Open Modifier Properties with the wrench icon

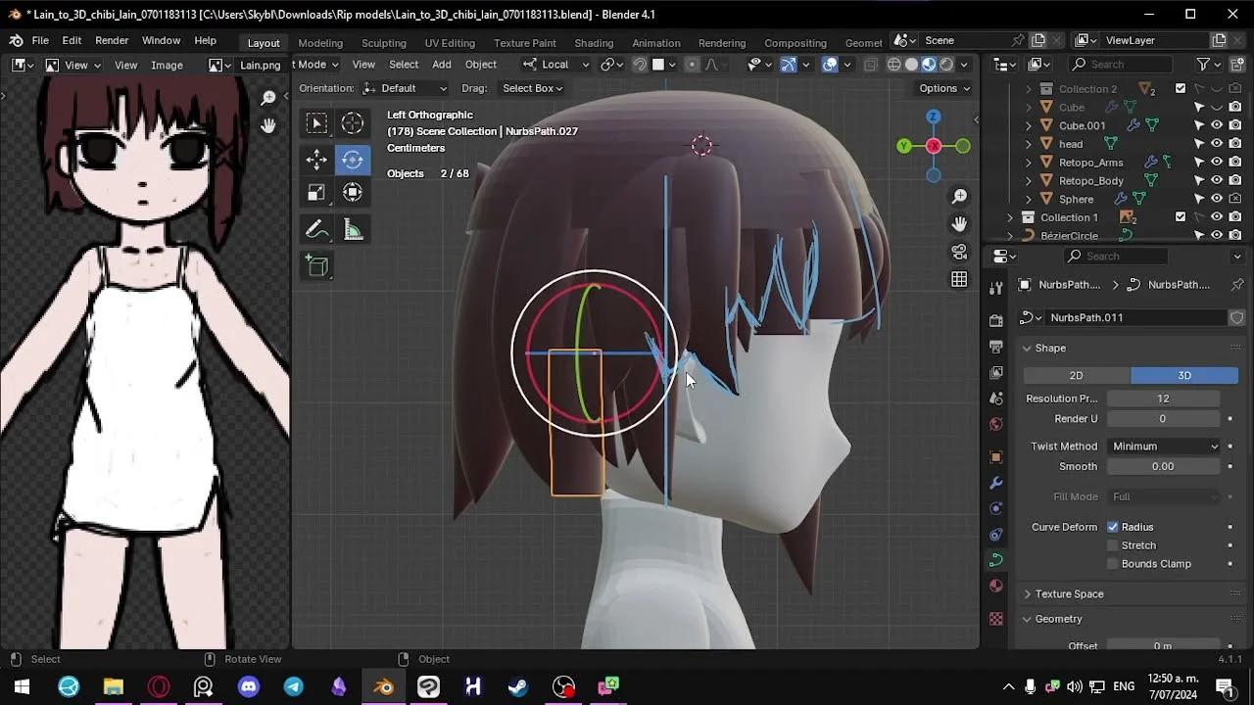tap(995, 483)
